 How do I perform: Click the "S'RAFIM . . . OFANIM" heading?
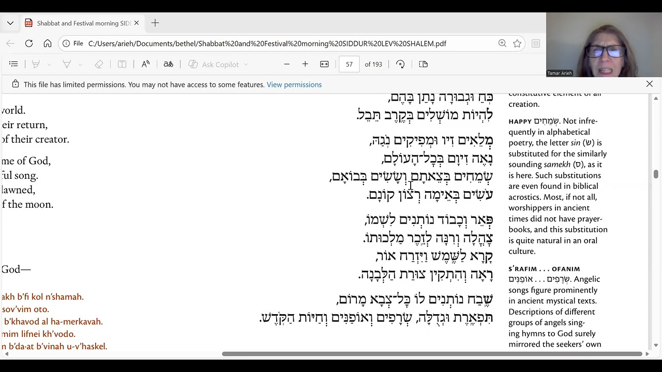click(544, 269)
